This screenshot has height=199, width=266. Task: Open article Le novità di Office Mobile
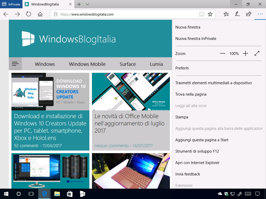pyautogui.click(x=129, y=123)
